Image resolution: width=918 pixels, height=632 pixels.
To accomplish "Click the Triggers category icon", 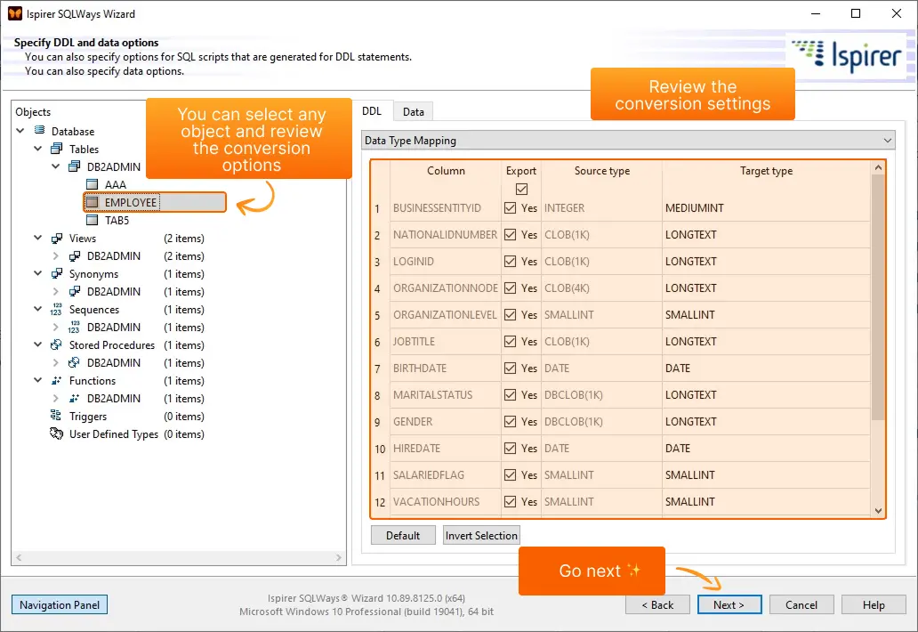I will point(56,416).
